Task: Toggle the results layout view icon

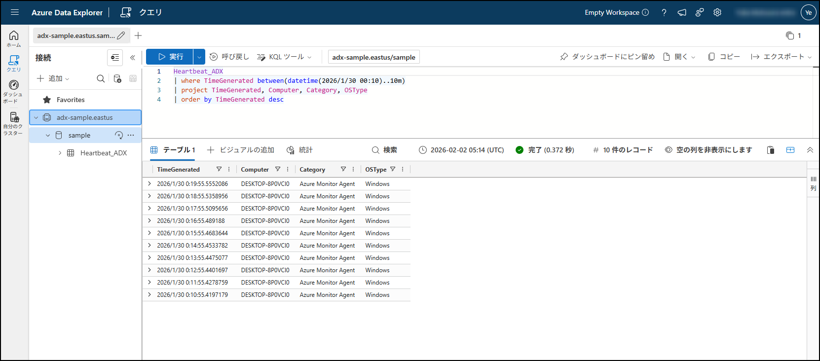Action: [x=790, y=150]
